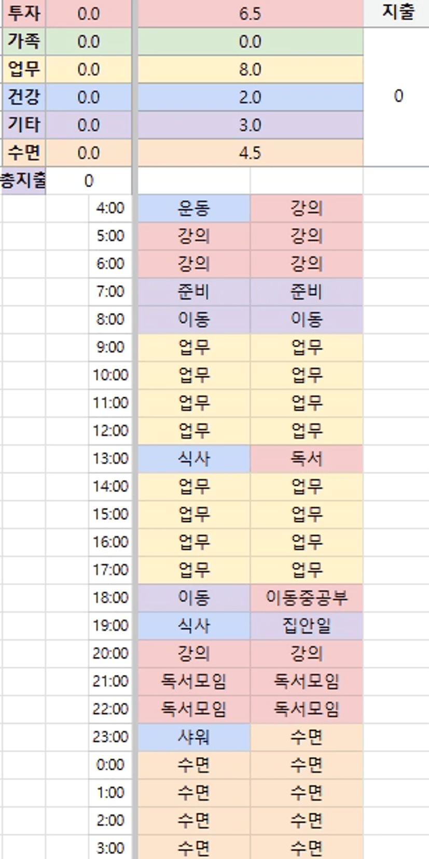
Task: Select the 독서 cell at 13:00
Action: [307, 458]
